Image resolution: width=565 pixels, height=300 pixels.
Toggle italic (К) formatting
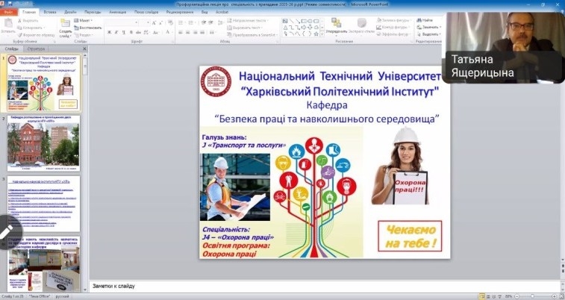click(x=116, y=32)
